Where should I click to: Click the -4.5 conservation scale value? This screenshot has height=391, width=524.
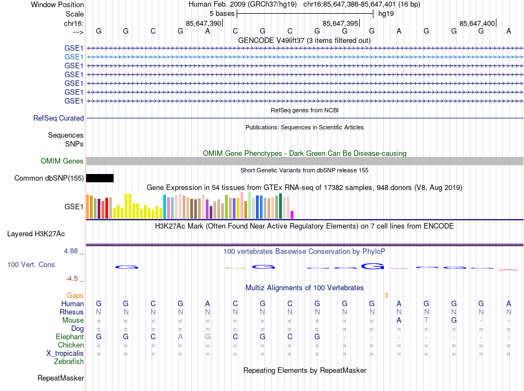tap(71, 279)
